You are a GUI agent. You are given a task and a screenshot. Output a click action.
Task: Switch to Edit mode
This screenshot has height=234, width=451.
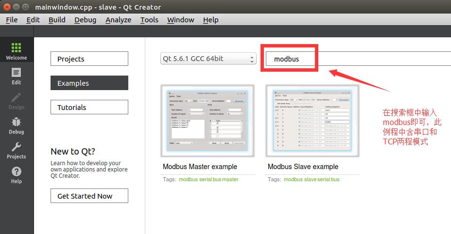click(x=17, y=76)
